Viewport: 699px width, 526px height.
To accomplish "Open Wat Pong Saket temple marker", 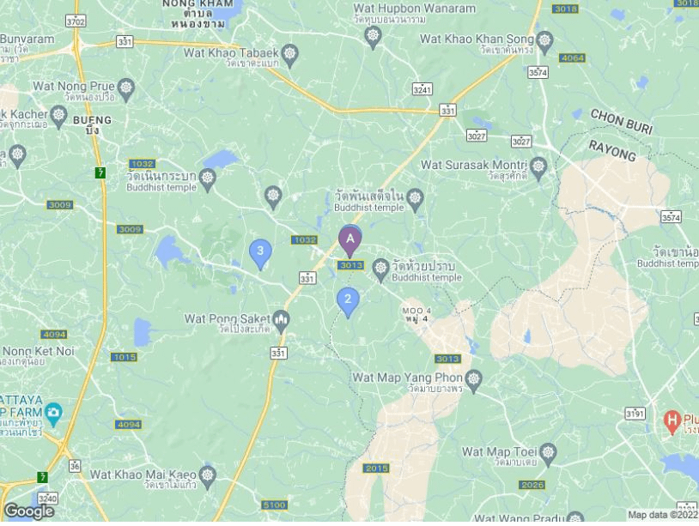I will [282, 322].
